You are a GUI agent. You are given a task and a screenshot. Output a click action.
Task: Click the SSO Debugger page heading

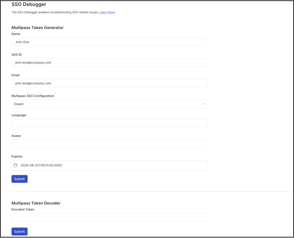pyautogui.click(x=29, y=4)
